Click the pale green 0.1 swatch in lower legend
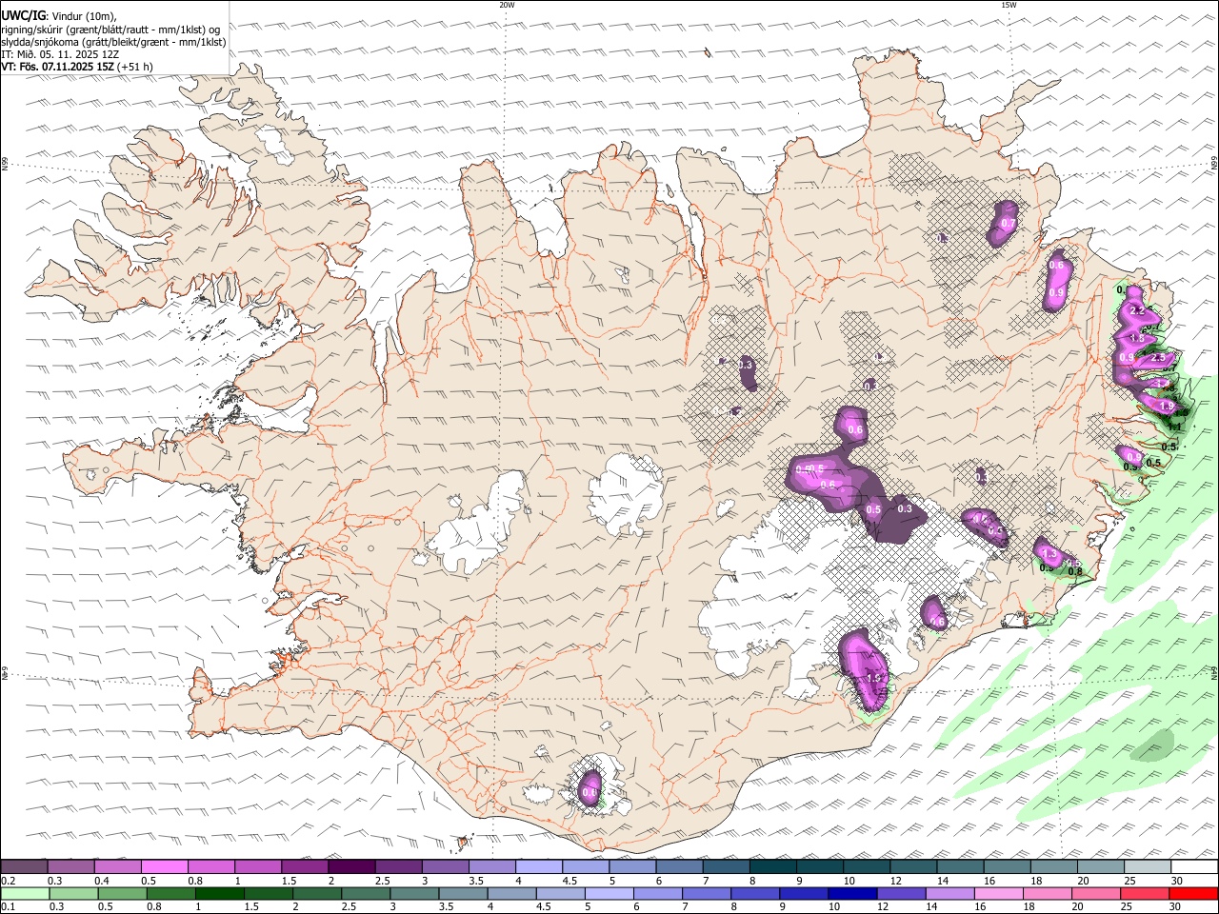This screenshot has width=1219, height=914. coord(25,894)
